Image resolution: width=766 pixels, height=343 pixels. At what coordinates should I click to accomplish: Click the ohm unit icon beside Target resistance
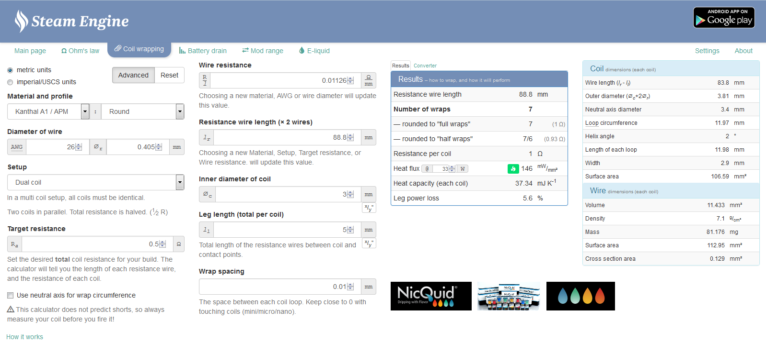[179, 244]
